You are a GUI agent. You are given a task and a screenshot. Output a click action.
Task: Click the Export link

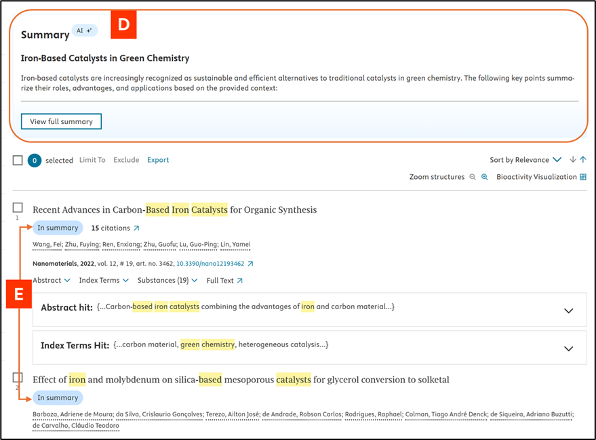[158, 160]
